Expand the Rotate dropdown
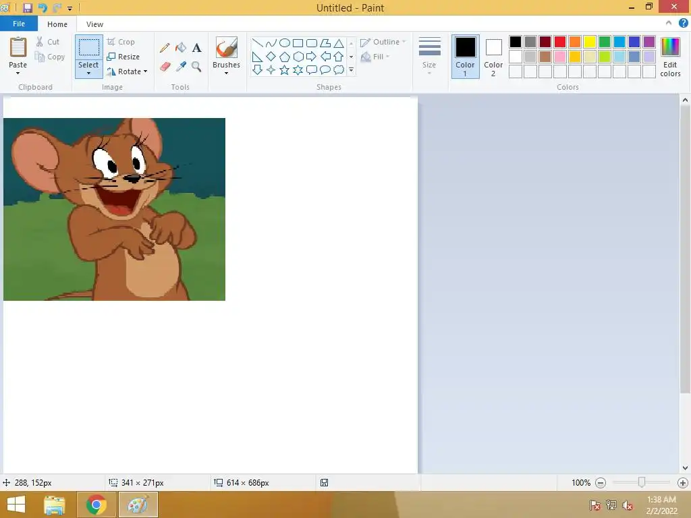This screenshot has width=691, height=518. [x=146, y=71]
